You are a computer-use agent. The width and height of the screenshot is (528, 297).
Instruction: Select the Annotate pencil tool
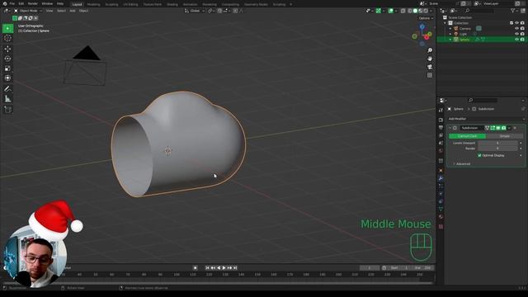coord(7,89)
